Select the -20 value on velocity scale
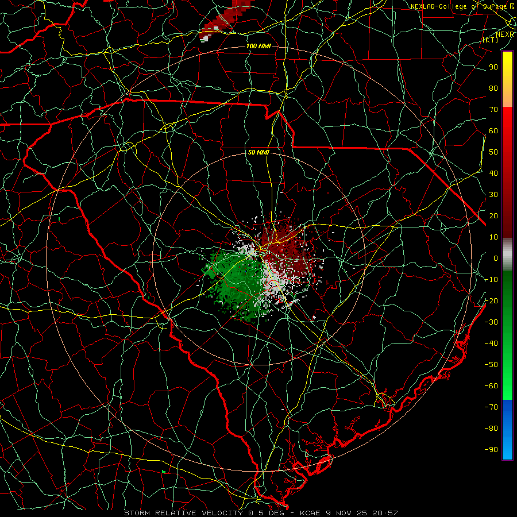 point(491,300)
